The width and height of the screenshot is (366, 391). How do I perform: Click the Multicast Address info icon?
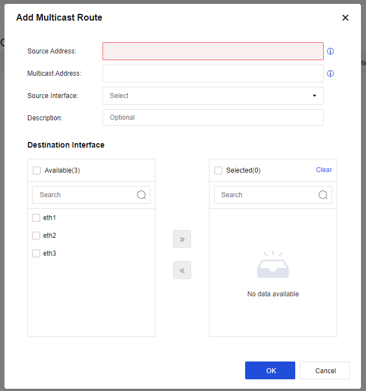tap(330, 74)
